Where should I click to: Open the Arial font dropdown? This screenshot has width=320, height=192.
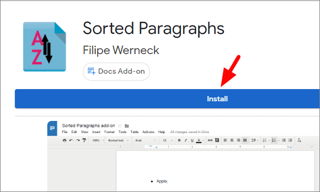[x=146, y=141]
